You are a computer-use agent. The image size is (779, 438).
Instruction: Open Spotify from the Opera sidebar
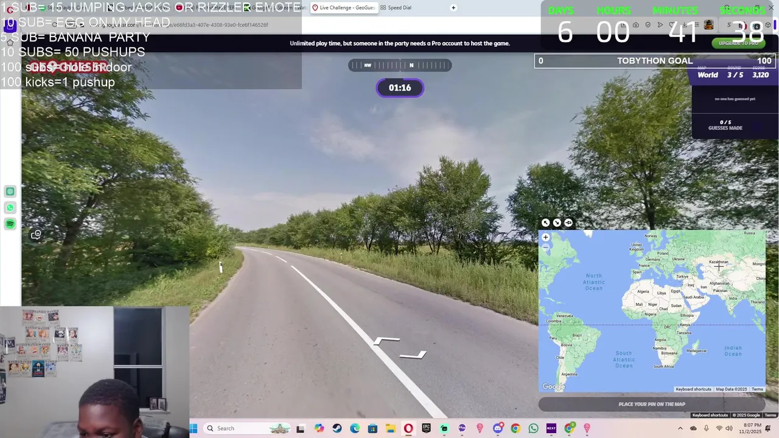[10, 224]
